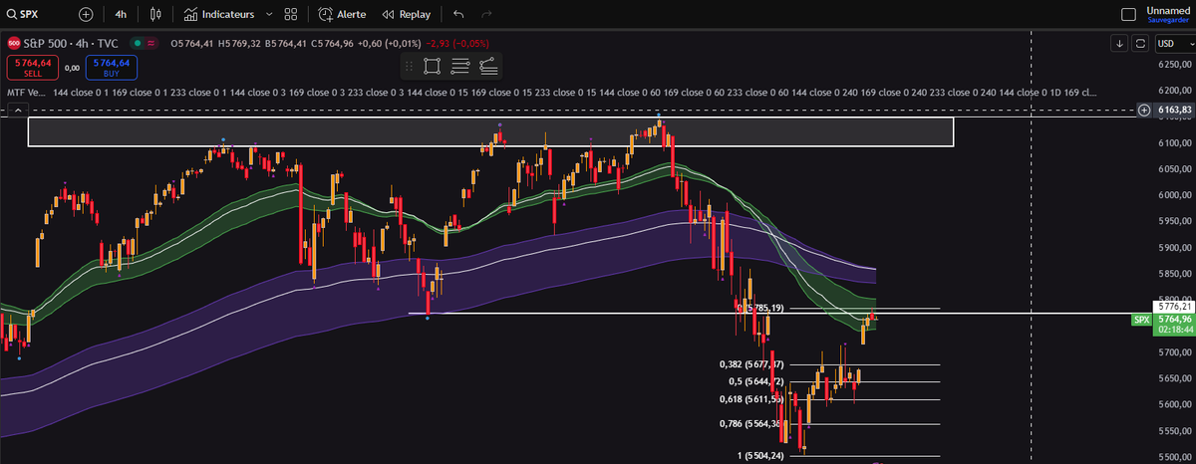1196x464 pixels.
Task: Click the red SELL 5 764,64 button
Action: pos(32,68)
